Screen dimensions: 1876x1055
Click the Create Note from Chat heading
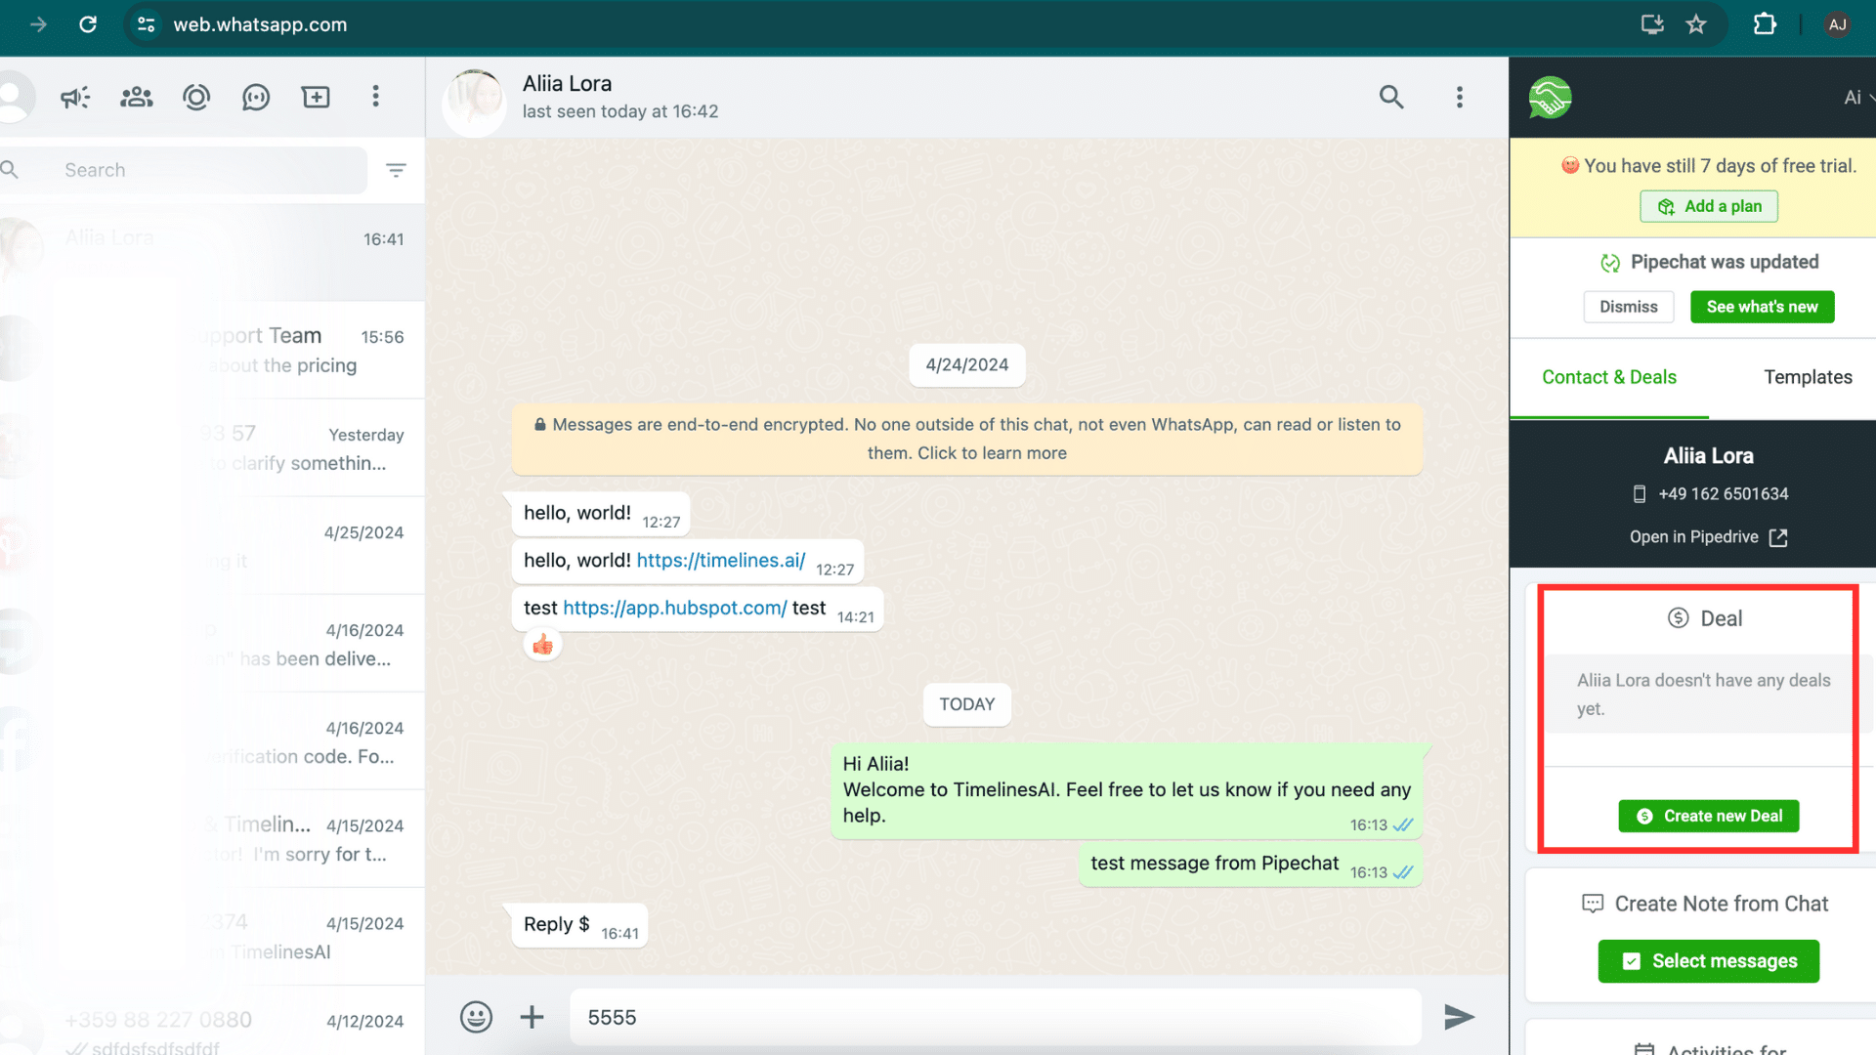(x=1705, y=905)
